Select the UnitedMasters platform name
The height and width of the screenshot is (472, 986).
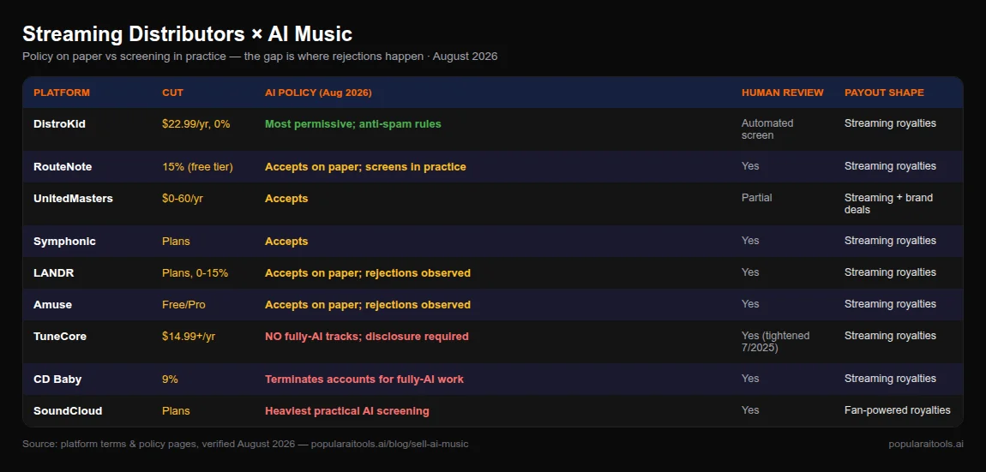pyautogui.click(x=73, y=198)
